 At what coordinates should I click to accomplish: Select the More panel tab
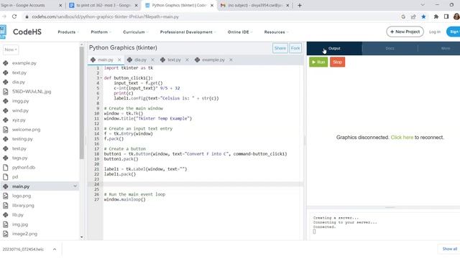coord(446,48)
